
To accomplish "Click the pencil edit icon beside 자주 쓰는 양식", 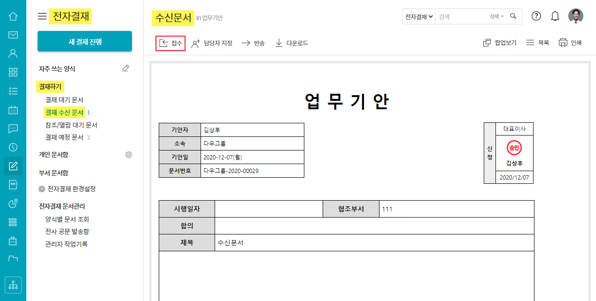I will click(x=125, y=68).
